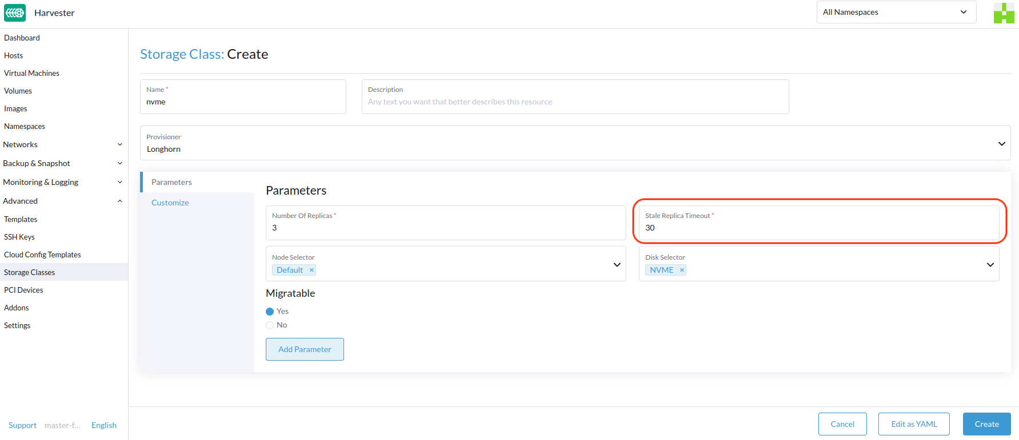Expand the Networks sidebar group
Viewport: 1019px width, 440px height.
coord(63,144)
